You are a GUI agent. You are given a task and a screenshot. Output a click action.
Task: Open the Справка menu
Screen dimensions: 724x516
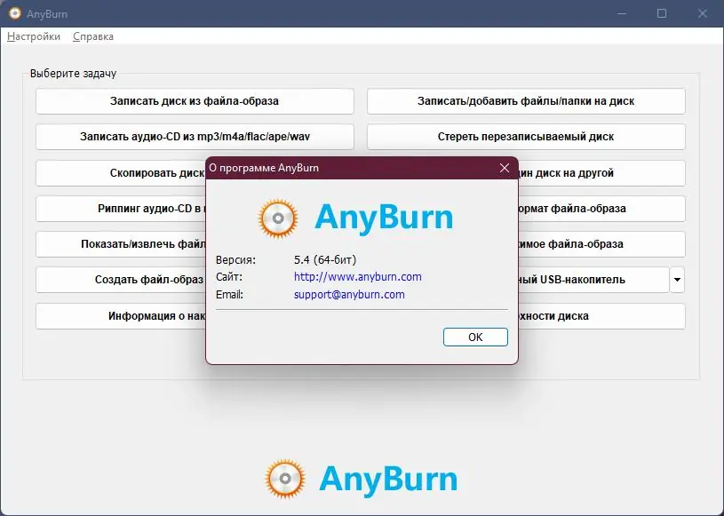(93, 36)
